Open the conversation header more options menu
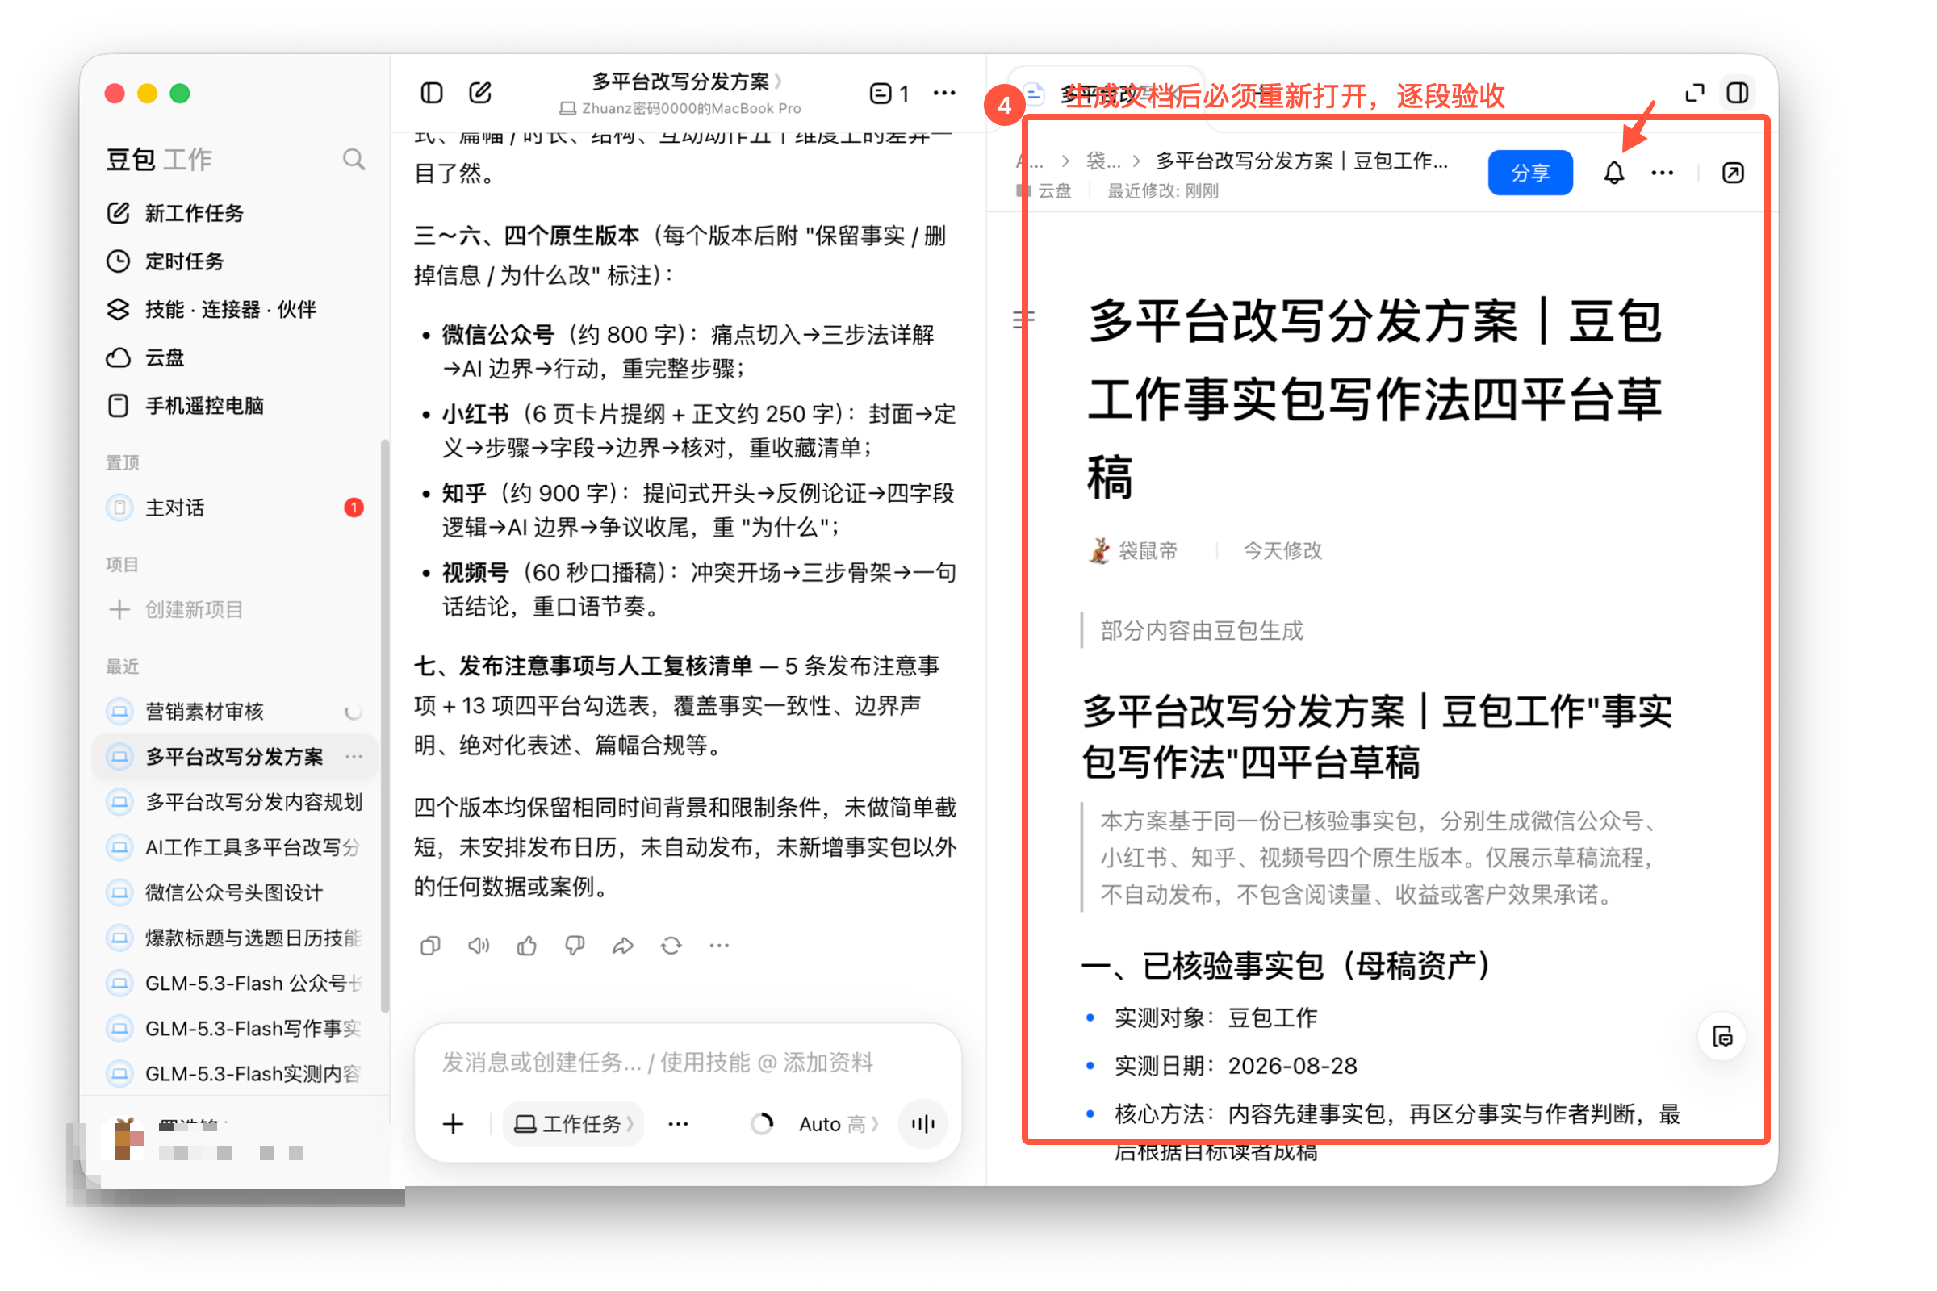1937x1291 pixels. coord(944,93)
